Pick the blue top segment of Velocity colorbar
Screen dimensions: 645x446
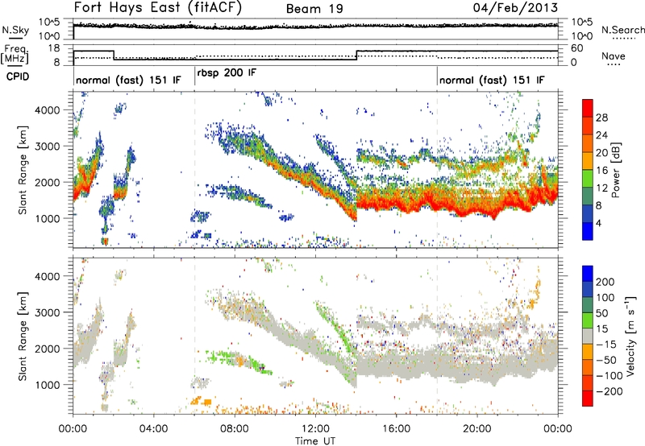588,274
